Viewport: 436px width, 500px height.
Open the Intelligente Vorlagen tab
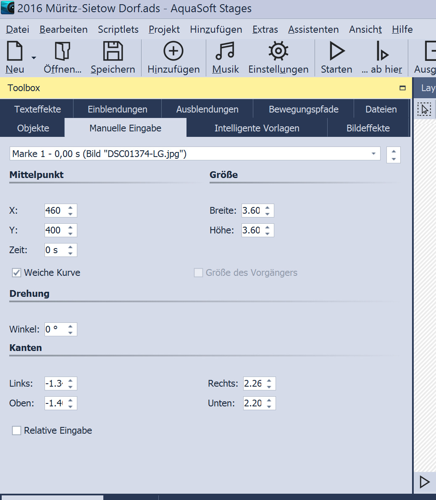coord(257,128)
